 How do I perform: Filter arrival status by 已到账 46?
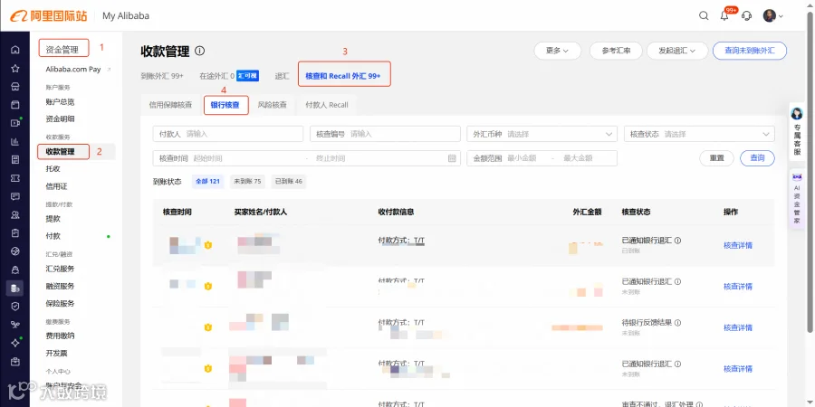pos(289,182)
